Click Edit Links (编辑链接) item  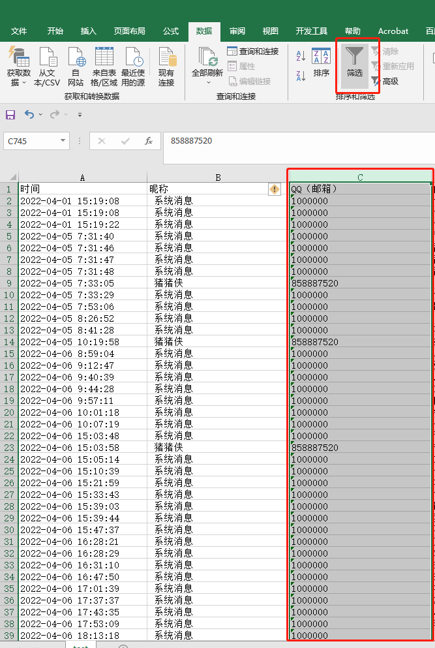[250, 82]
